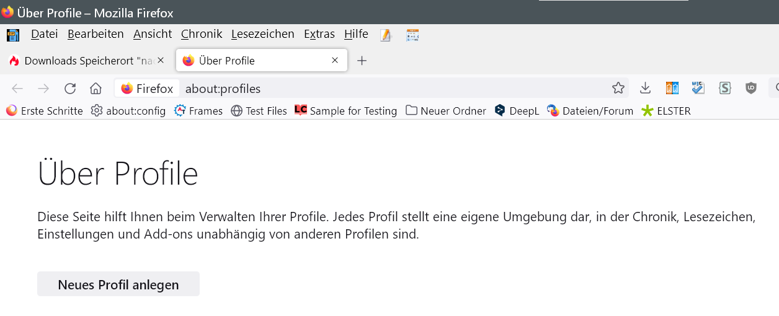Close the Über Profile tab
The height and width of the screenshot is (316, 779).
[335, 61]
